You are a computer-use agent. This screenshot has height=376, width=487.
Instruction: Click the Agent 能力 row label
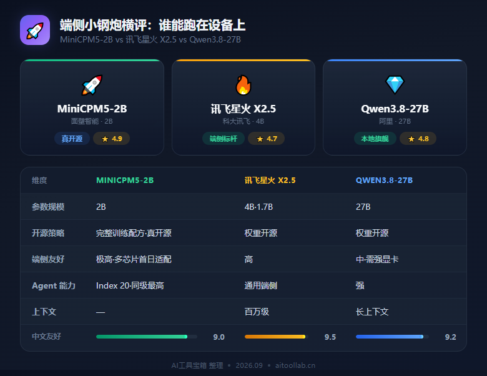pos(54,285)
